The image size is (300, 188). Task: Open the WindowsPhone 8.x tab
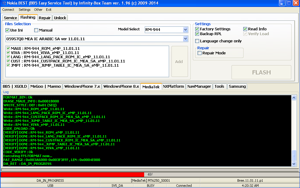121,86
